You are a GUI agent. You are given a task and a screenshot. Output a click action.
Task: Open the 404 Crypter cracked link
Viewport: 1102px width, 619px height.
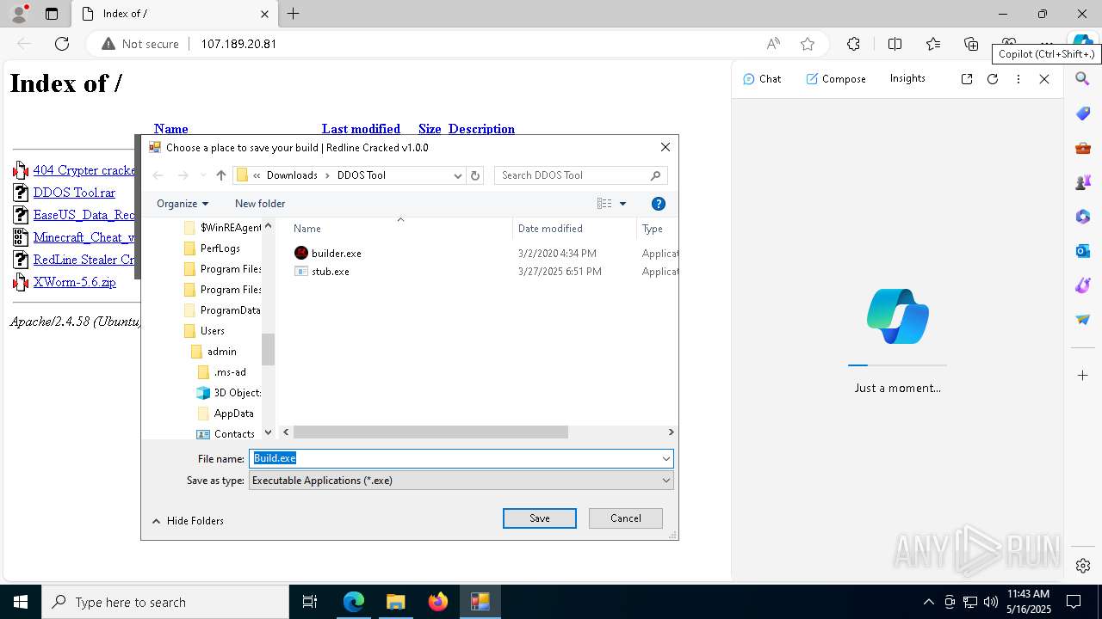[x=84, y=170]
